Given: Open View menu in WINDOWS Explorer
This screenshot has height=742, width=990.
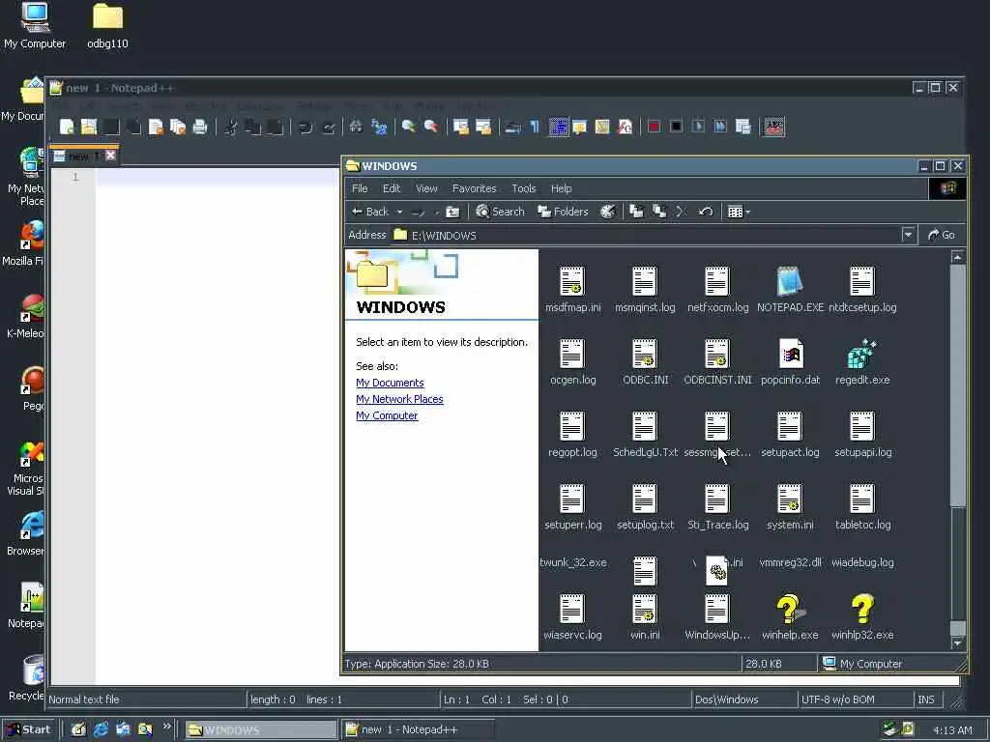Looking at the screenshot, I should coord(426,188).
